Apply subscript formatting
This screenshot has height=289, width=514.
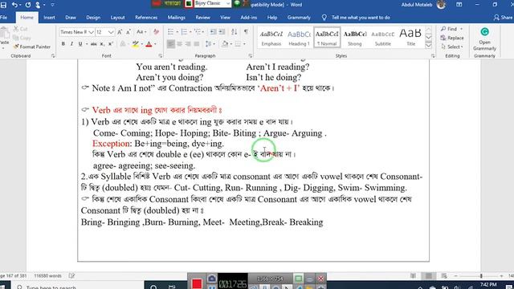[102, 44]
